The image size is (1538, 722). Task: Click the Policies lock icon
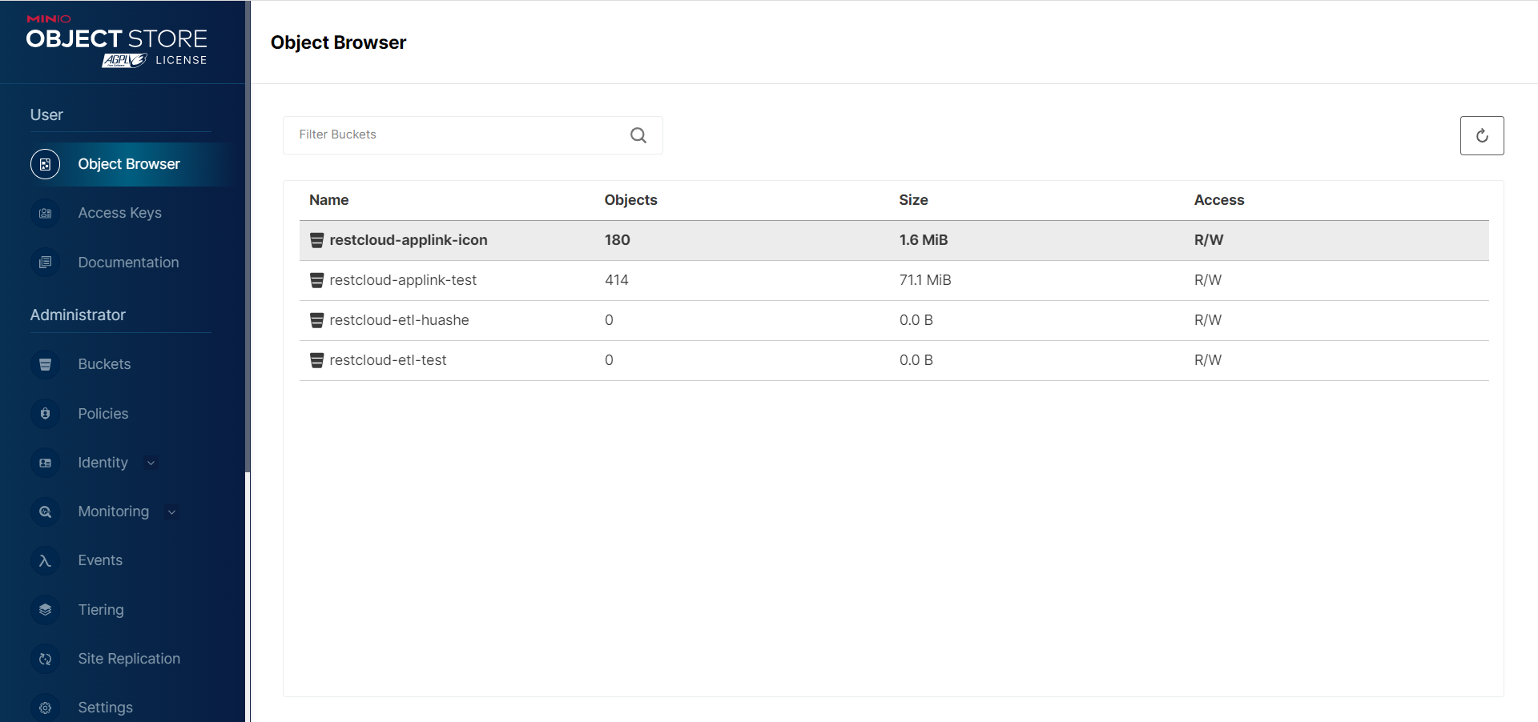[x=46, y=414]
